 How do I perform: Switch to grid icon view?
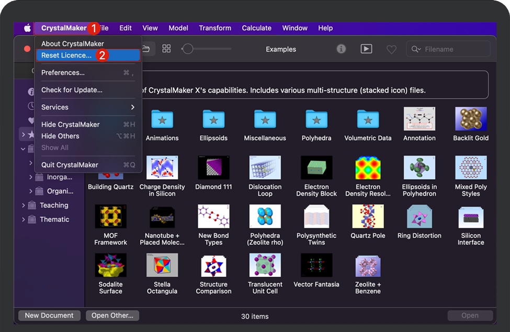point(166,49)
